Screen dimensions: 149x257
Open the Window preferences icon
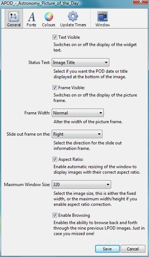pyautogui.click(x=102, y=16)
